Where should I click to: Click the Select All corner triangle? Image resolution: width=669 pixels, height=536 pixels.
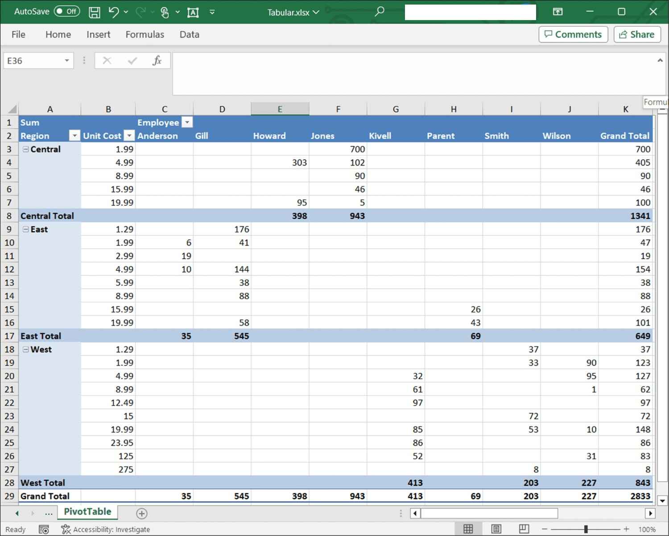[12, 109]
